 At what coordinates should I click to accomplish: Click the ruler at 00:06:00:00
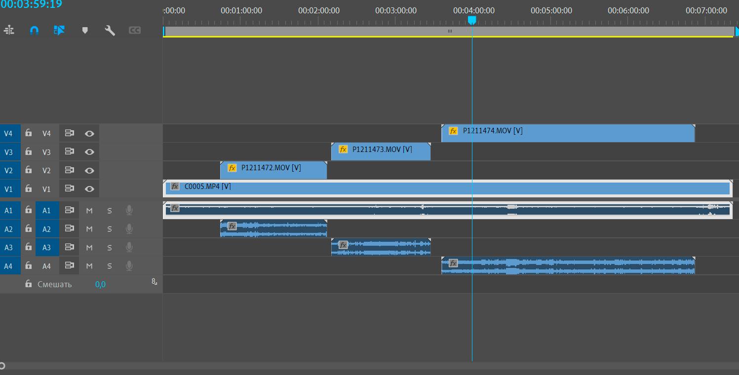[628, 10]
